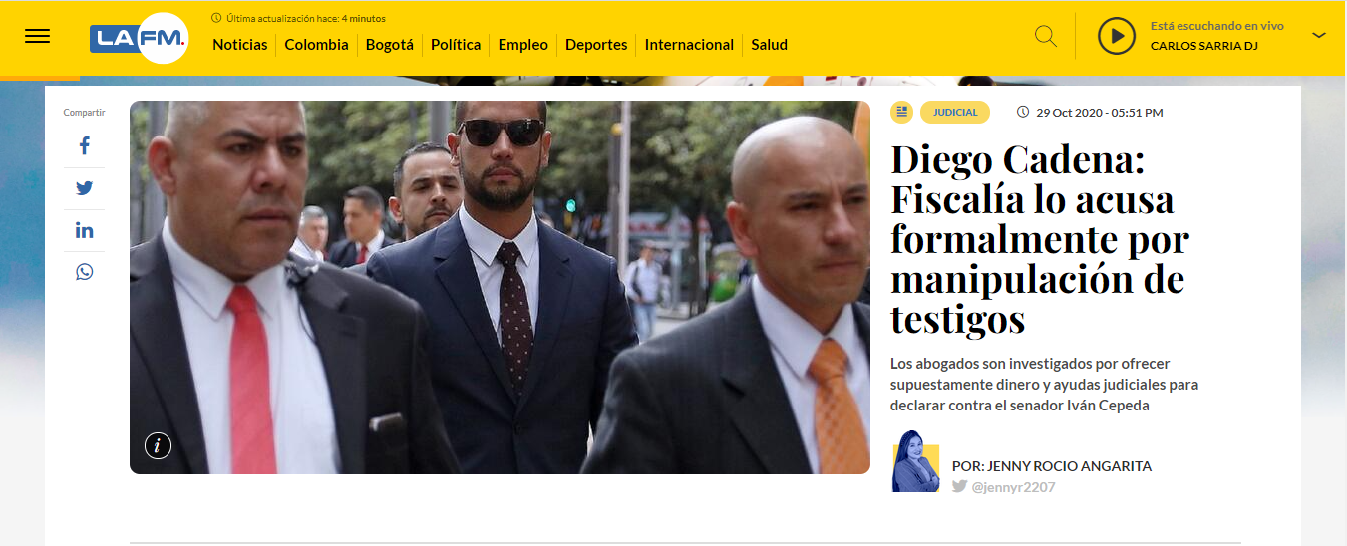Share article on LinkedIn

[84, 230]
